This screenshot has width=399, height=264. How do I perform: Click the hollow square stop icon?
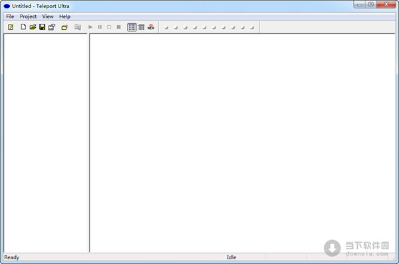click(x=109, y=27)
